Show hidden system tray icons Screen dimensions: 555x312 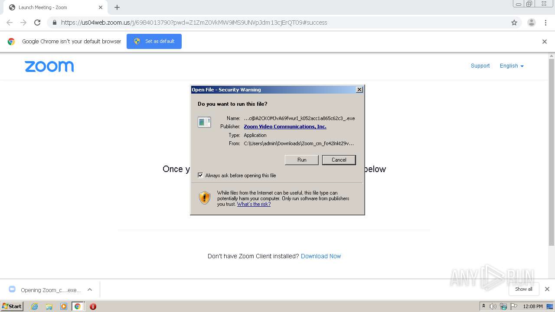(483, 306)
